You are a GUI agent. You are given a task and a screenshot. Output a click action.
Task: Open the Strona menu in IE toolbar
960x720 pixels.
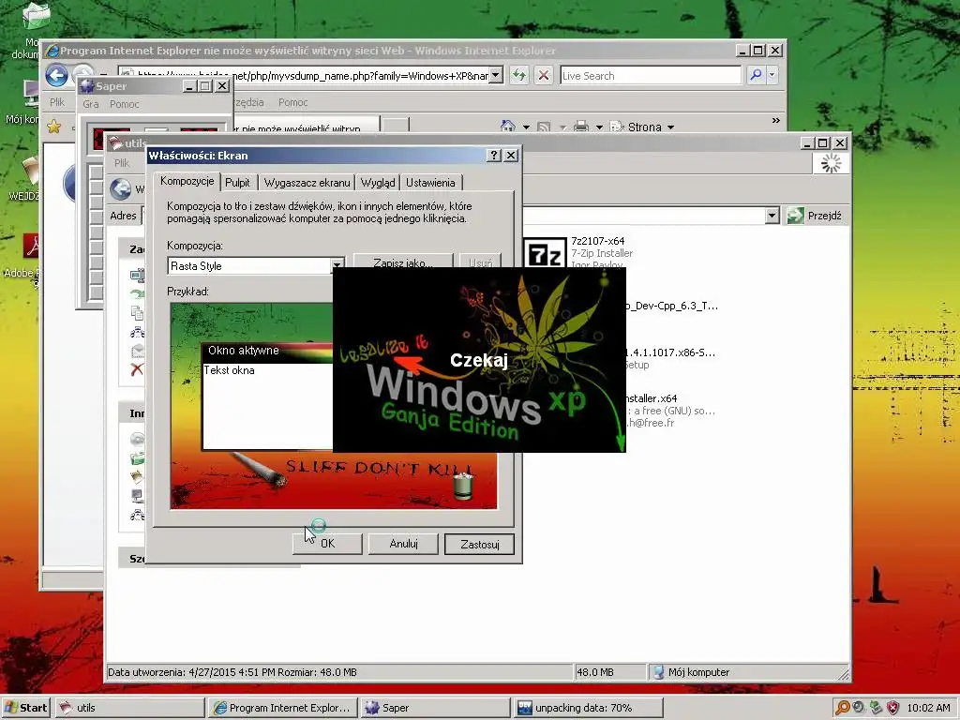coord(642,127)
